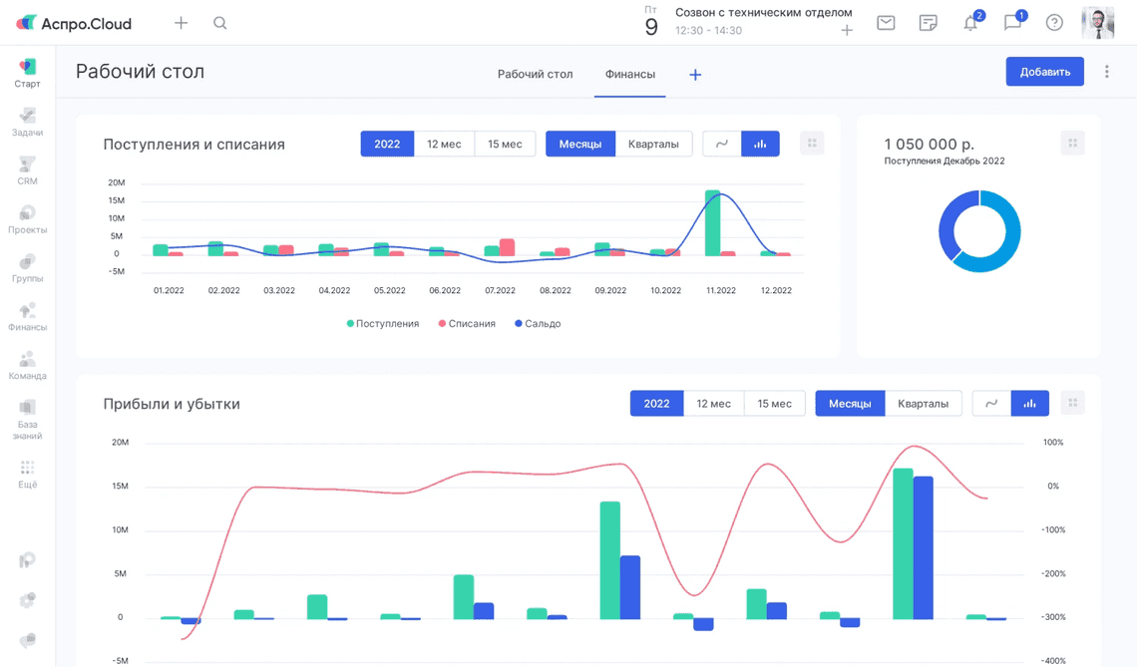
Task: Select Кварталы in Поступления и списания
Action: [653, 144]
